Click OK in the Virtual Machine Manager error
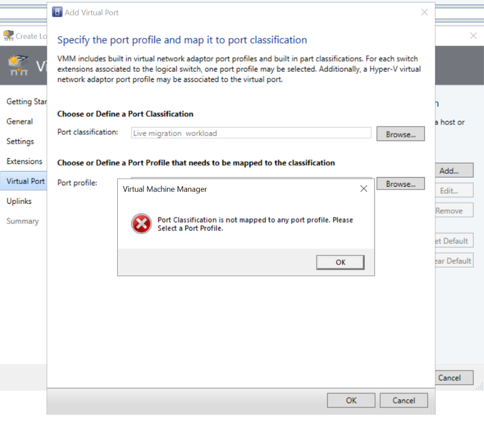 340,262
